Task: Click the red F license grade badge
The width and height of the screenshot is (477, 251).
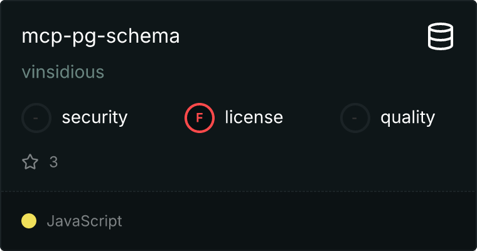Action: pos(200,117)
